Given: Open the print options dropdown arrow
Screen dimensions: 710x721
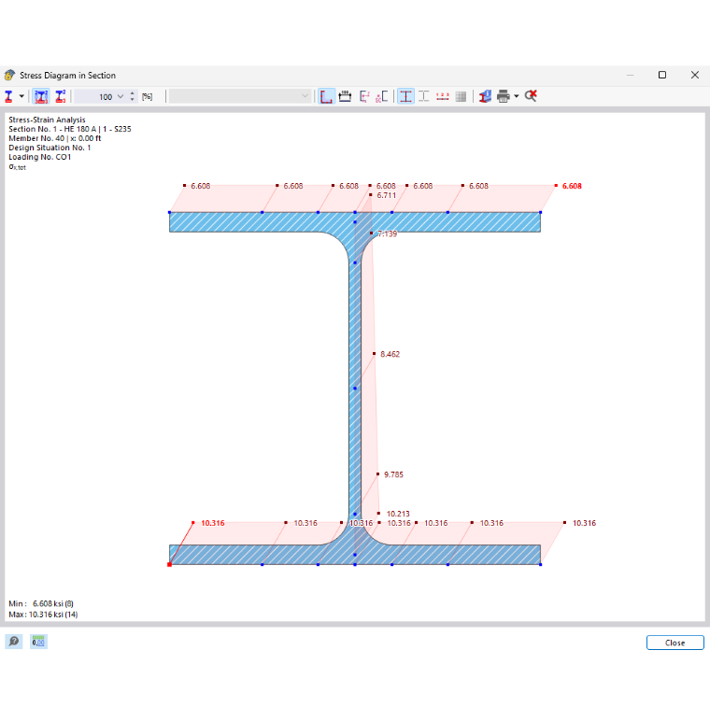Looking at the screenshot, I should [517, 96].
